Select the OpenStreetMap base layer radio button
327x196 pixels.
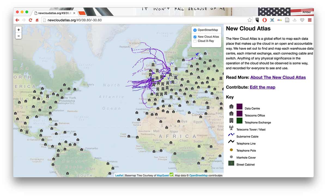195,30
